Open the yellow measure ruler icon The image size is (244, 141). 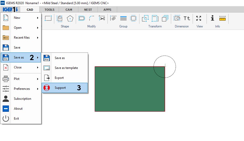[222, 19]
